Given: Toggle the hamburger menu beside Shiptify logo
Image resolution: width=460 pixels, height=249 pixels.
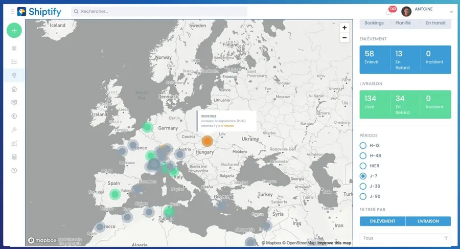Looking at the screenshot, I should pos(12,11).
